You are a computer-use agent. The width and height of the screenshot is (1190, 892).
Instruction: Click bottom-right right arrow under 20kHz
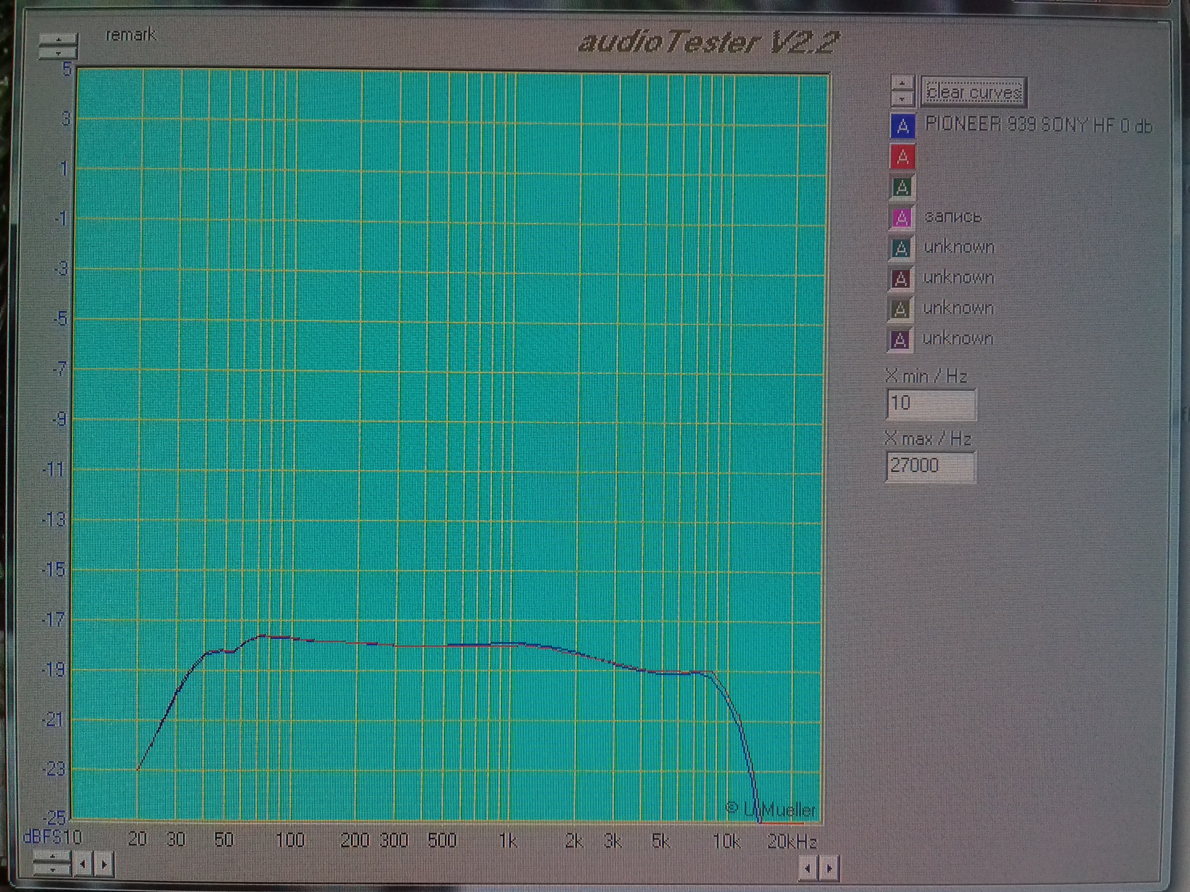tap(829, 868)
